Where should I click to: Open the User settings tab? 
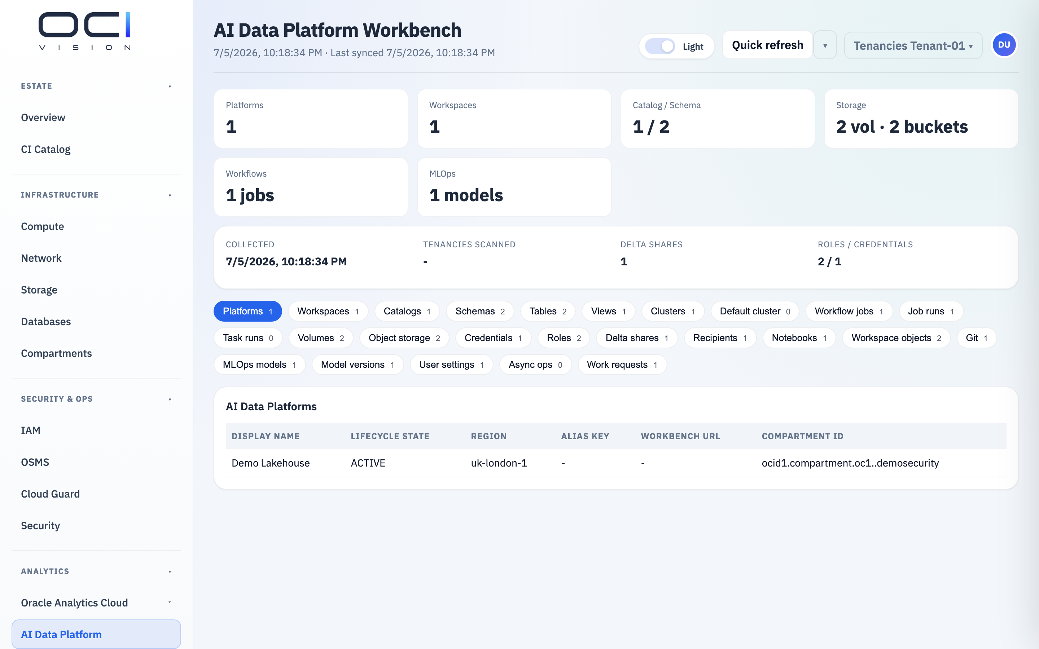451,365
